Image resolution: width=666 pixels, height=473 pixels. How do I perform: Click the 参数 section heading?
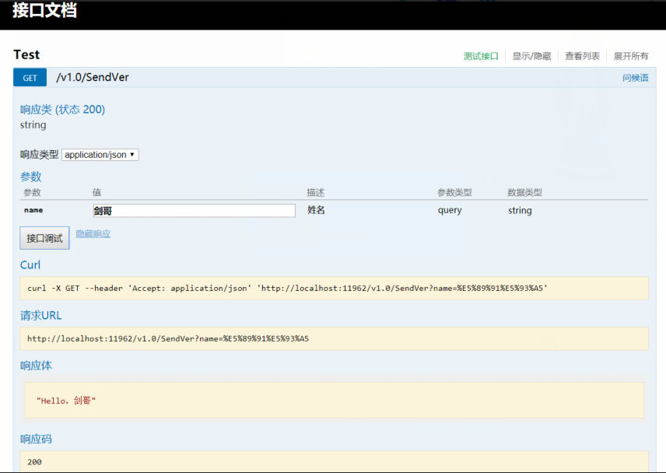pos(31,177)
